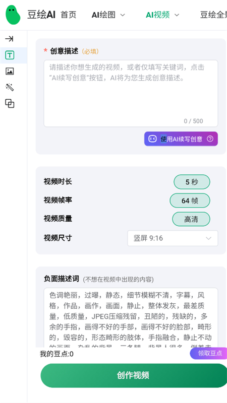Screen dimensions: 227x403
Task: Open the 豆绘全景 nav item
Action: pos(213,15)
